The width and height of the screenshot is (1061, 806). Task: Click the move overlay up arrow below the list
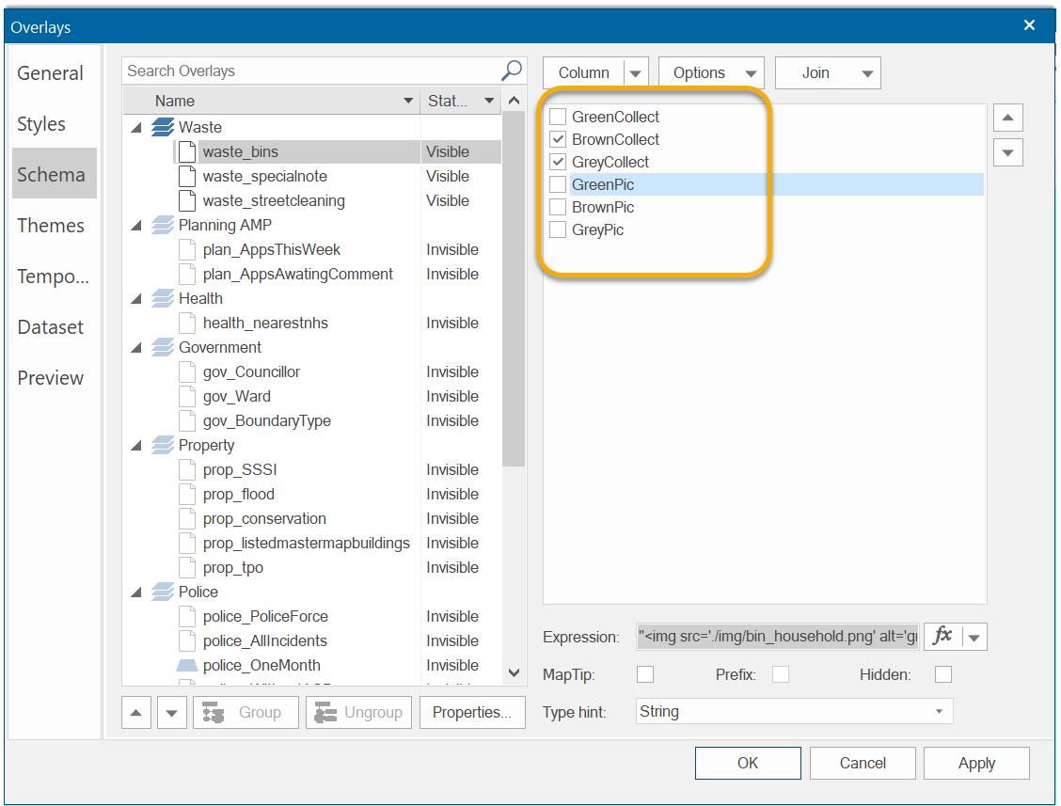(136, 713)
